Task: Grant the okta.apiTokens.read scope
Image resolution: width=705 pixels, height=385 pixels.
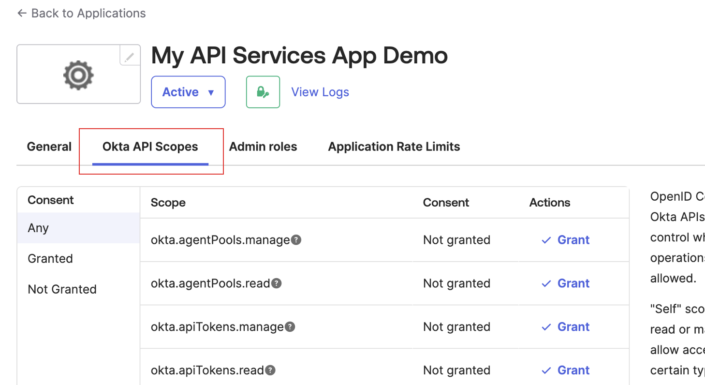Action: [x=566, y=370]
